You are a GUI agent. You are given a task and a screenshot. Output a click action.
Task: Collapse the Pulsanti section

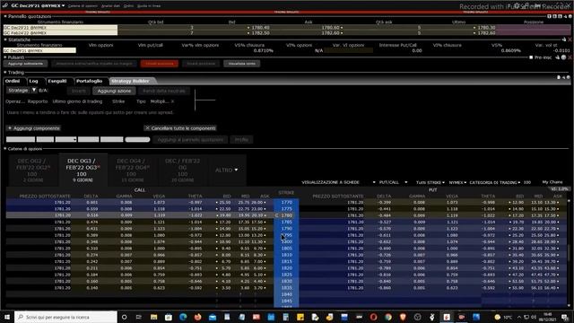point(5,57)
